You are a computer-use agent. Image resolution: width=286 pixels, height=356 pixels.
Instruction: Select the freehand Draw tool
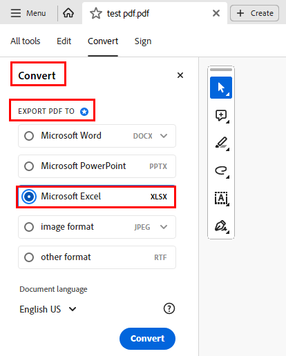point(221,171)
